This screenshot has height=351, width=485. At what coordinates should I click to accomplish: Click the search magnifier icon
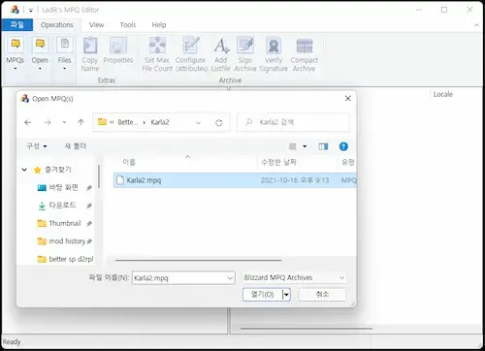248,122
